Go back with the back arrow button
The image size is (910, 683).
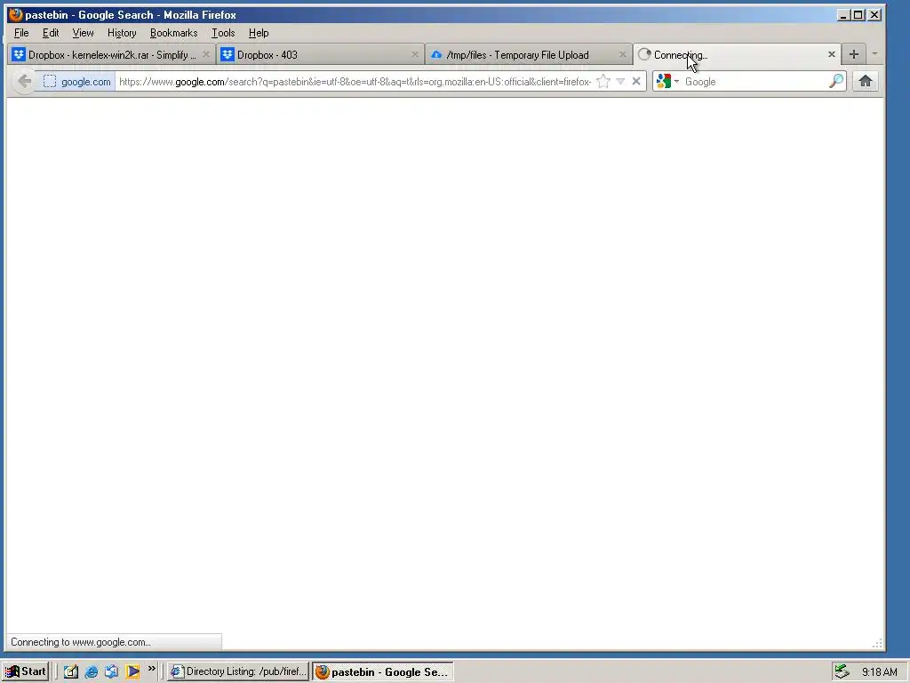[24, 81]
